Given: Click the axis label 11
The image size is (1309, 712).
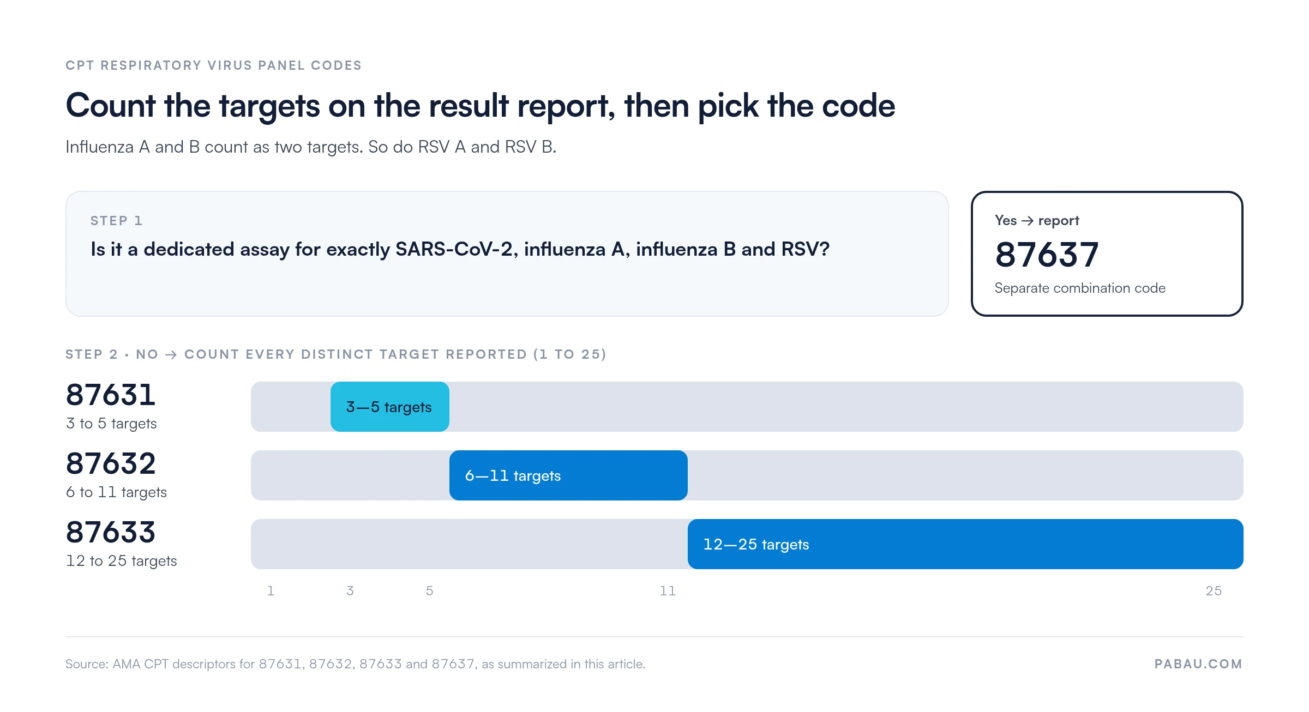Looking at the screenshot, I should [668, 591].
